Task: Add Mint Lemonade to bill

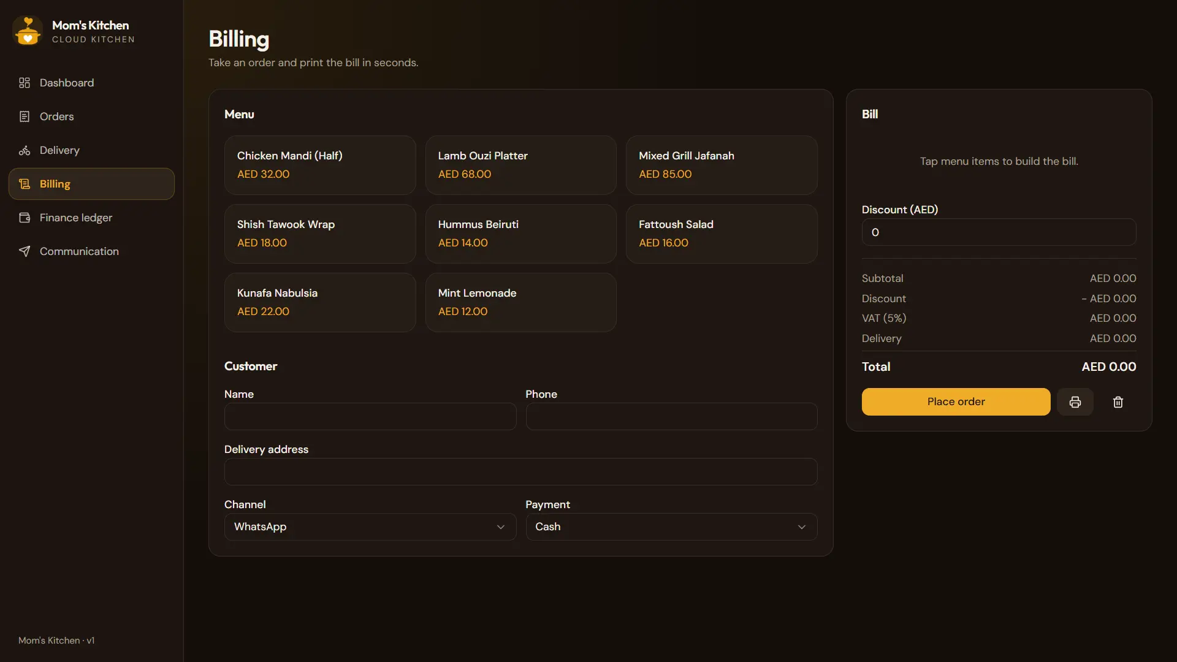Action: (x=521, y=302)
